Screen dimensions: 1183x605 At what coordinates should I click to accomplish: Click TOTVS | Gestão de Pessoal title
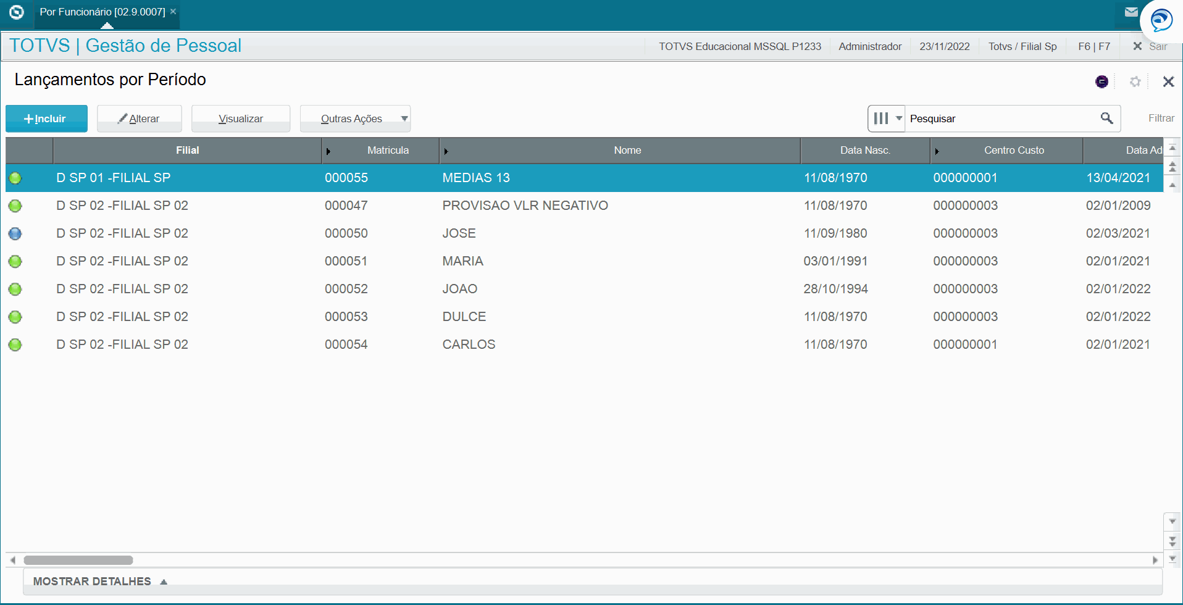click(125, 46)
